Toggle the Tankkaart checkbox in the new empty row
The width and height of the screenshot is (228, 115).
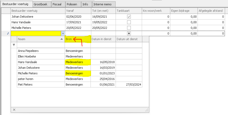129,33
